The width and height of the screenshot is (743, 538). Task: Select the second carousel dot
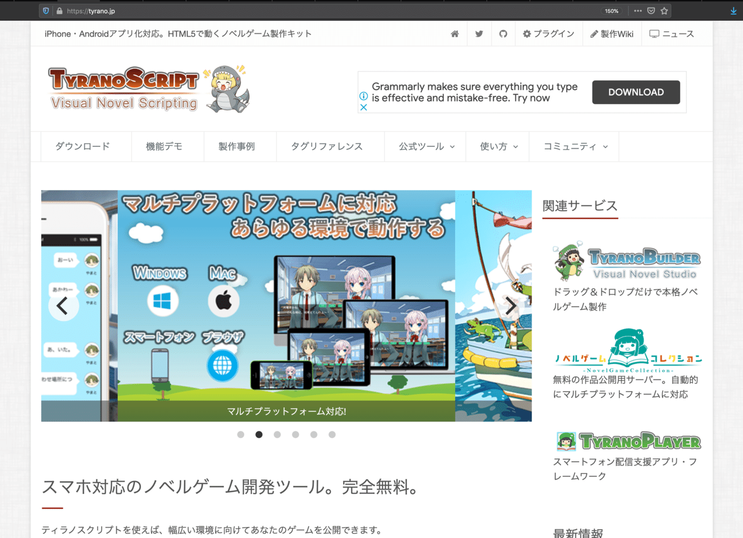click(259, 435)
